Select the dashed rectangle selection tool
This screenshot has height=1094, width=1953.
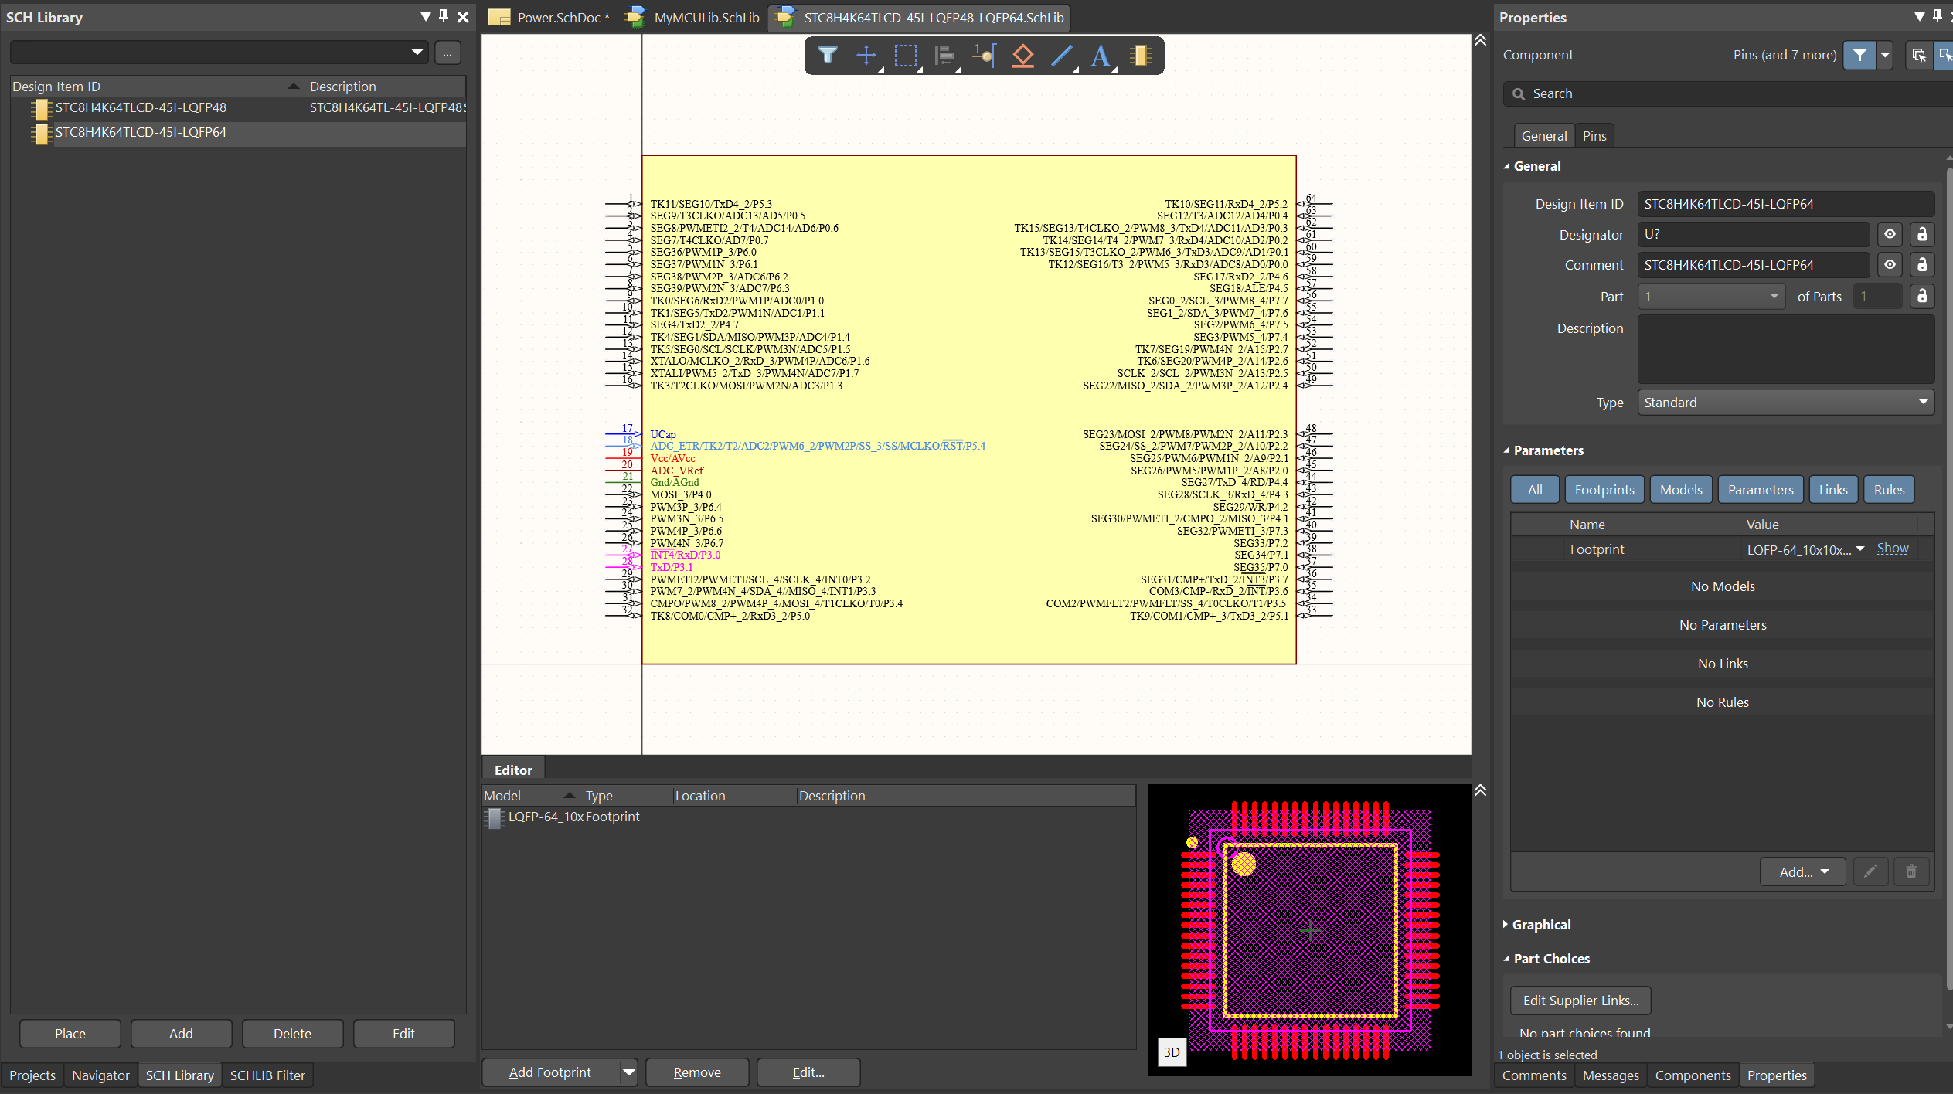point(905,56)
